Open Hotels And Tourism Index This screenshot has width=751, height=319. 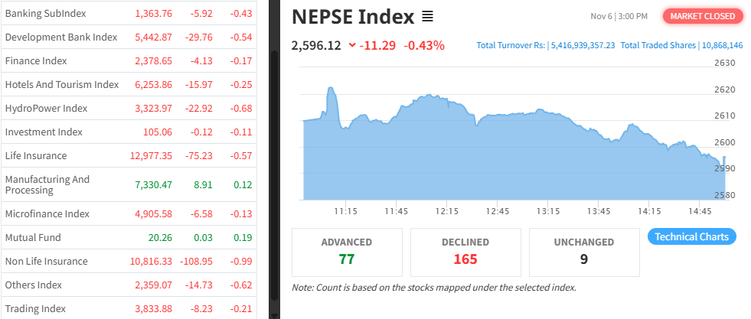62,84
